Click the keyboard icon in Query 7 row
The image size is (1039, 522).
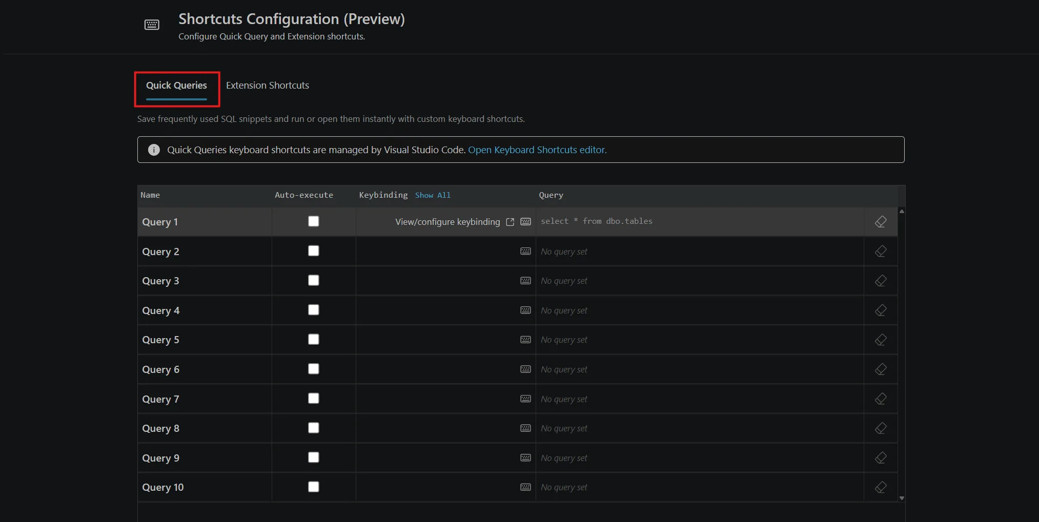point(525,399)
